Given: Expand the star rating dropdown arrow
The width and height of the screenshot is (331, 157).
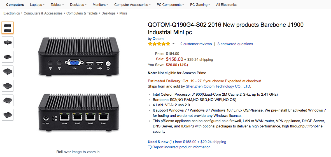Looking at the screenshot, I should pos(174,44).
